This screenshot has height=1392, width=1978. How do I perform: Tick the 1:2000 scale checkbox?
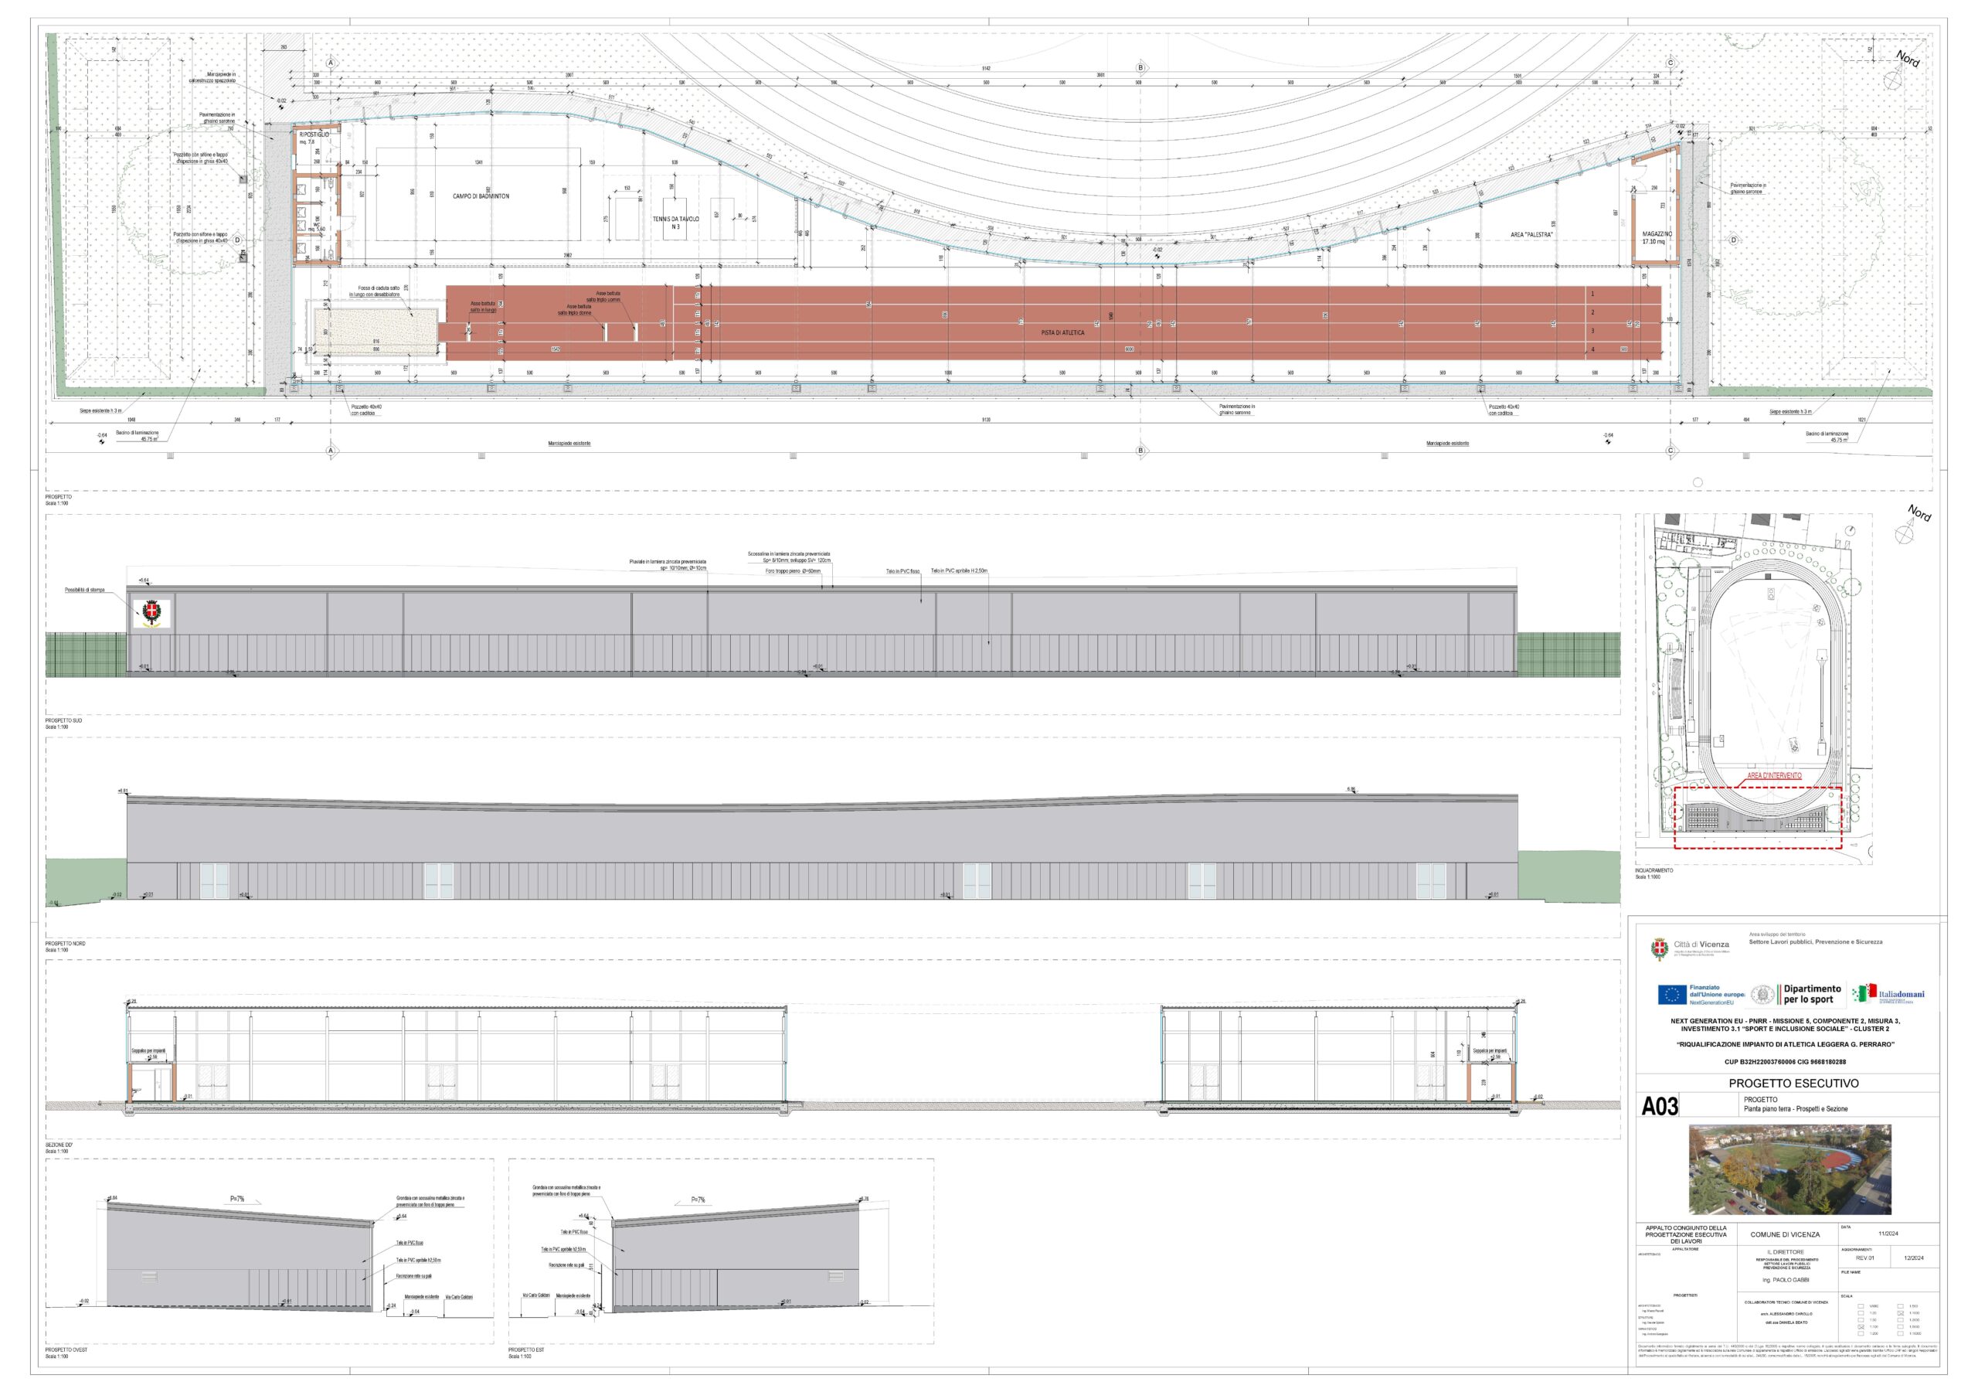[1902, 1320]
